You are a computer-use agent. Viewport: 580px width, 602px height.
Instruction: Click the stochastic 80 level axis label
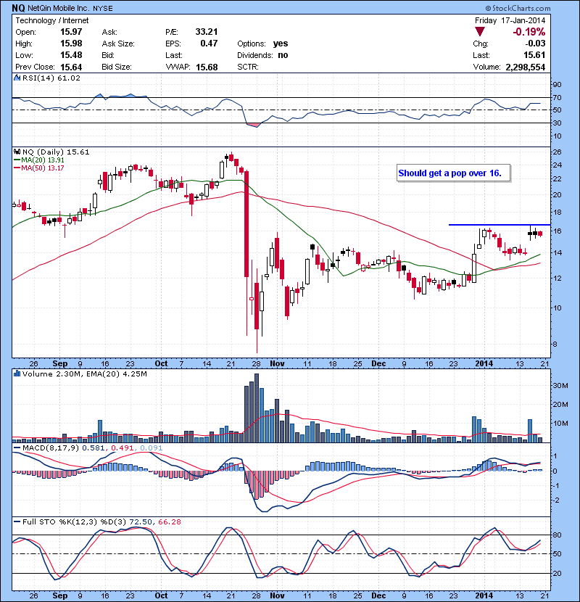pyautogui.click(x=557, y=535)
